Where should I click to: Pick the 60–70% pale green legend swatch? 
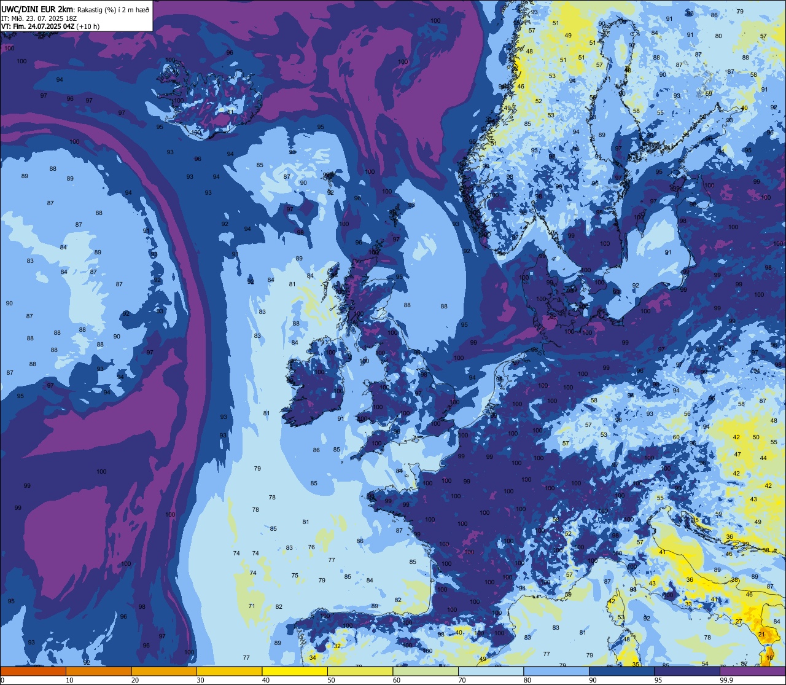pyautogui.click(x=426, y=671)
